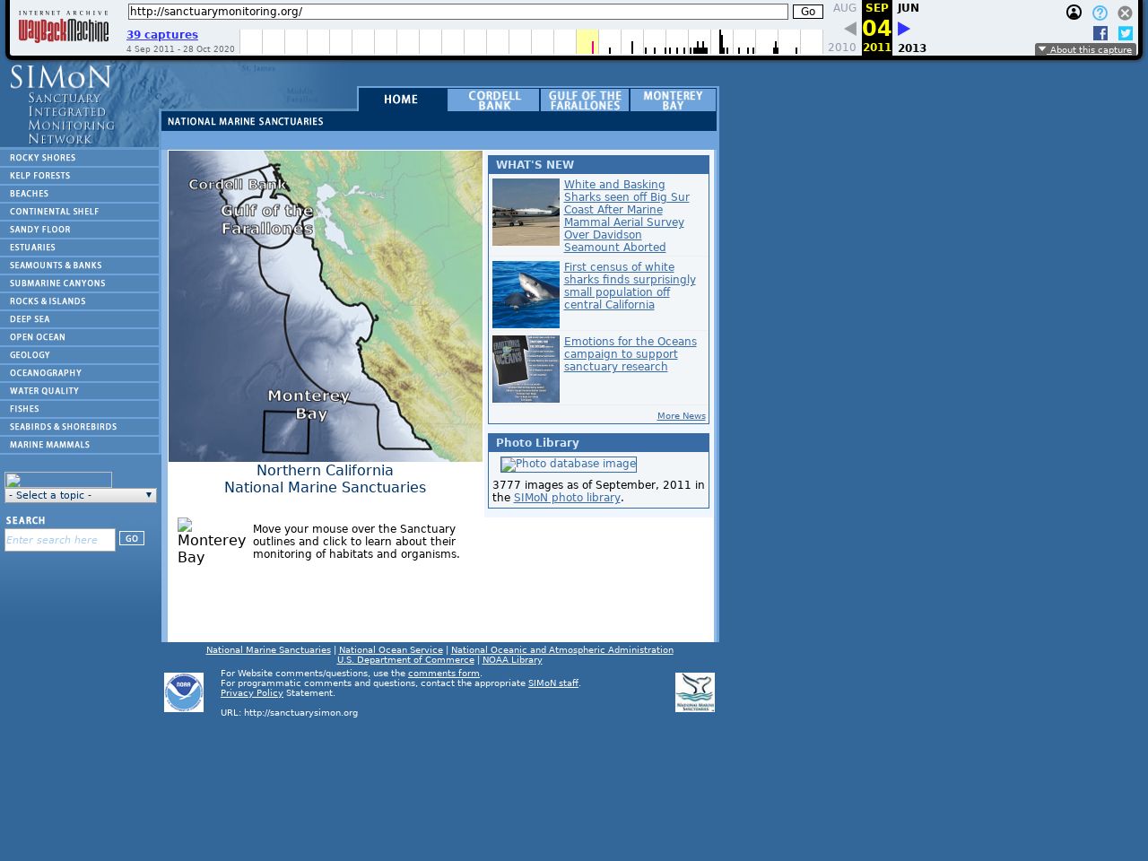Screen dimensions: 1148x861
Task: Click the site search input field
Action: [60, 540]
